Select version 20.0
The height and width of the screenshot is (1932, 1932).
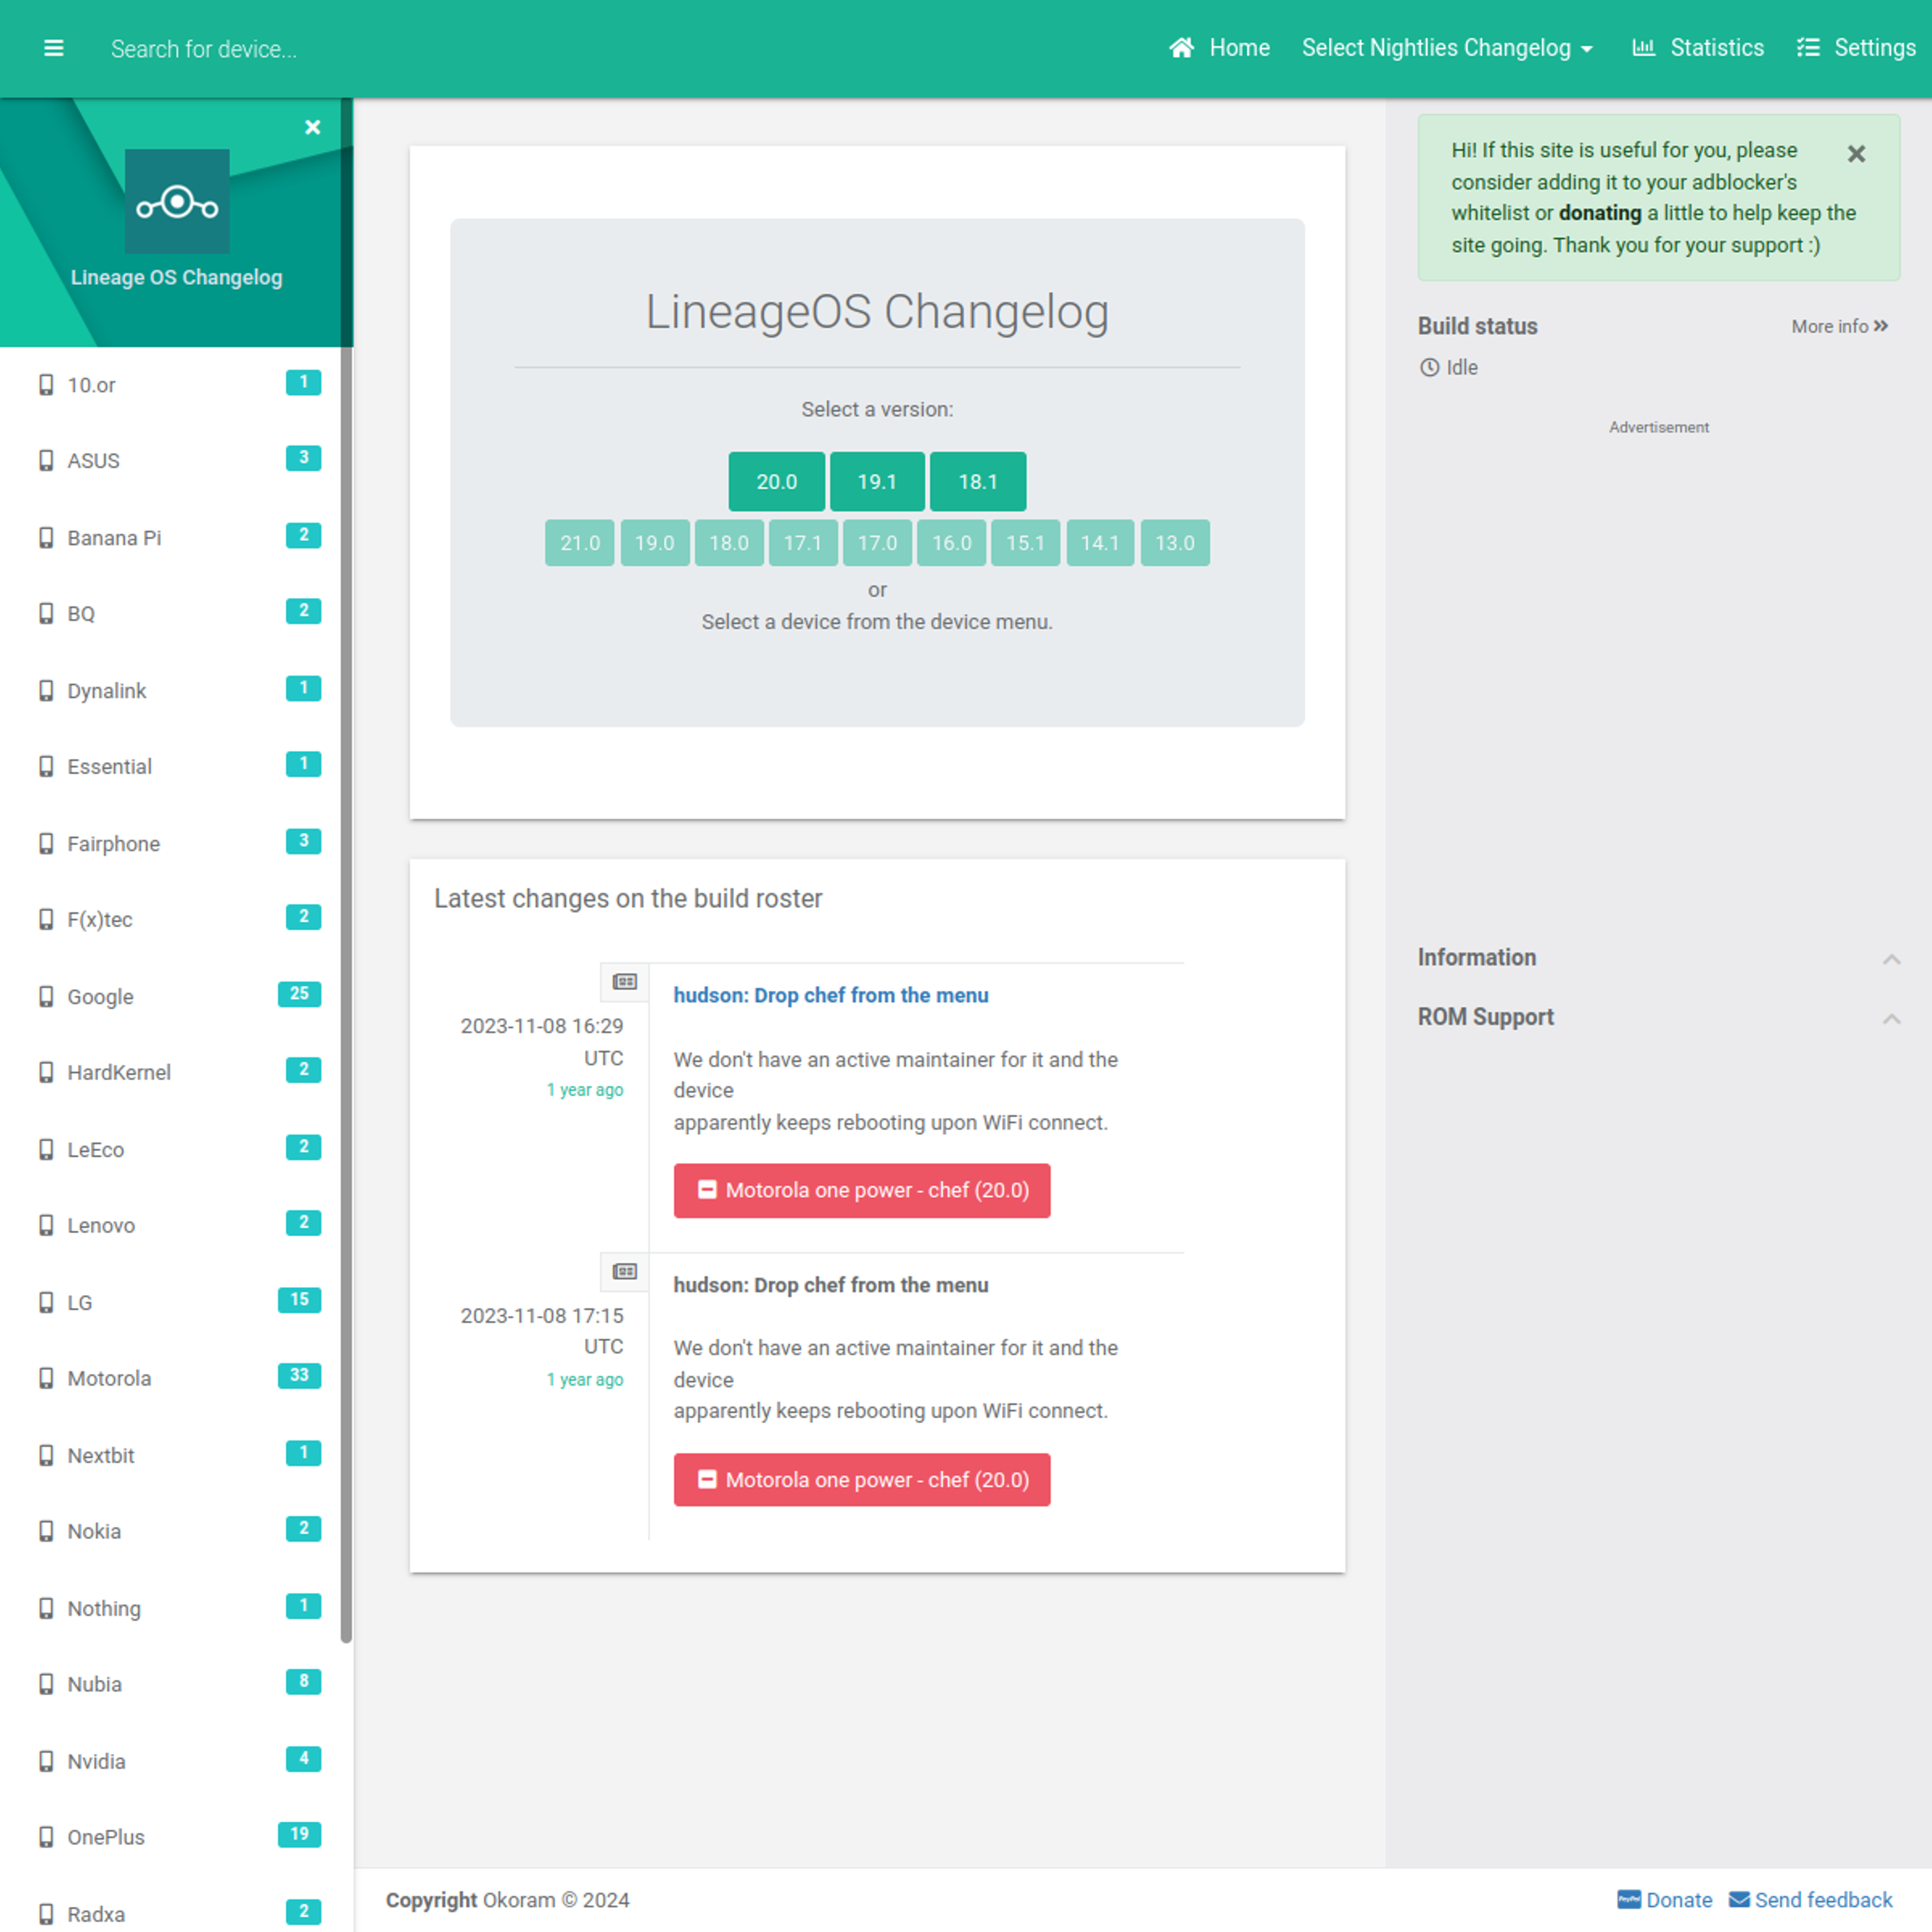pos(776,481)
